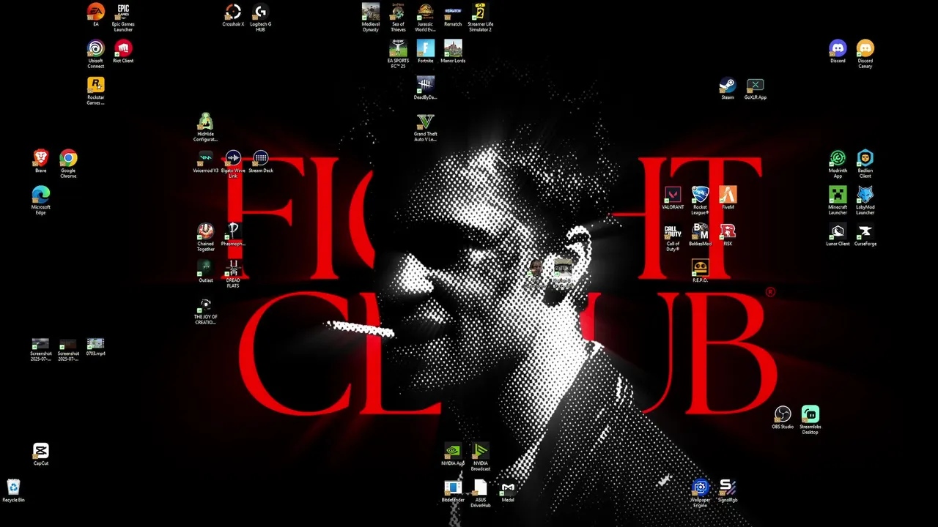The height and width of the screenshot is (527, 938).
Task: Click the Manor Lords icon
Action: (x=453, y=49)
